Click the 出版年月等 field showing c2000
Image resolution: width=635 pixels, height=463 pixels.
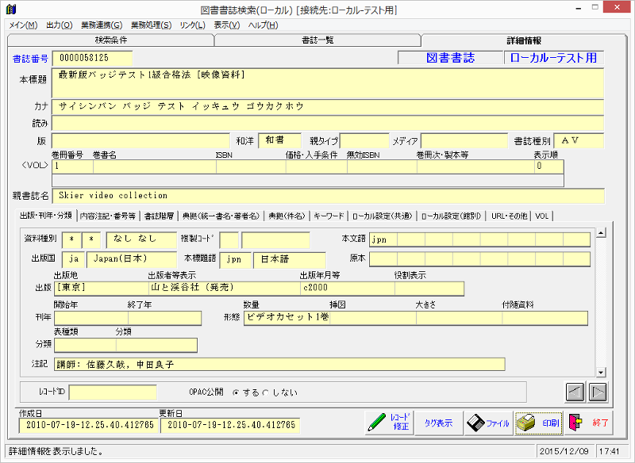click(x=348, y=288)
